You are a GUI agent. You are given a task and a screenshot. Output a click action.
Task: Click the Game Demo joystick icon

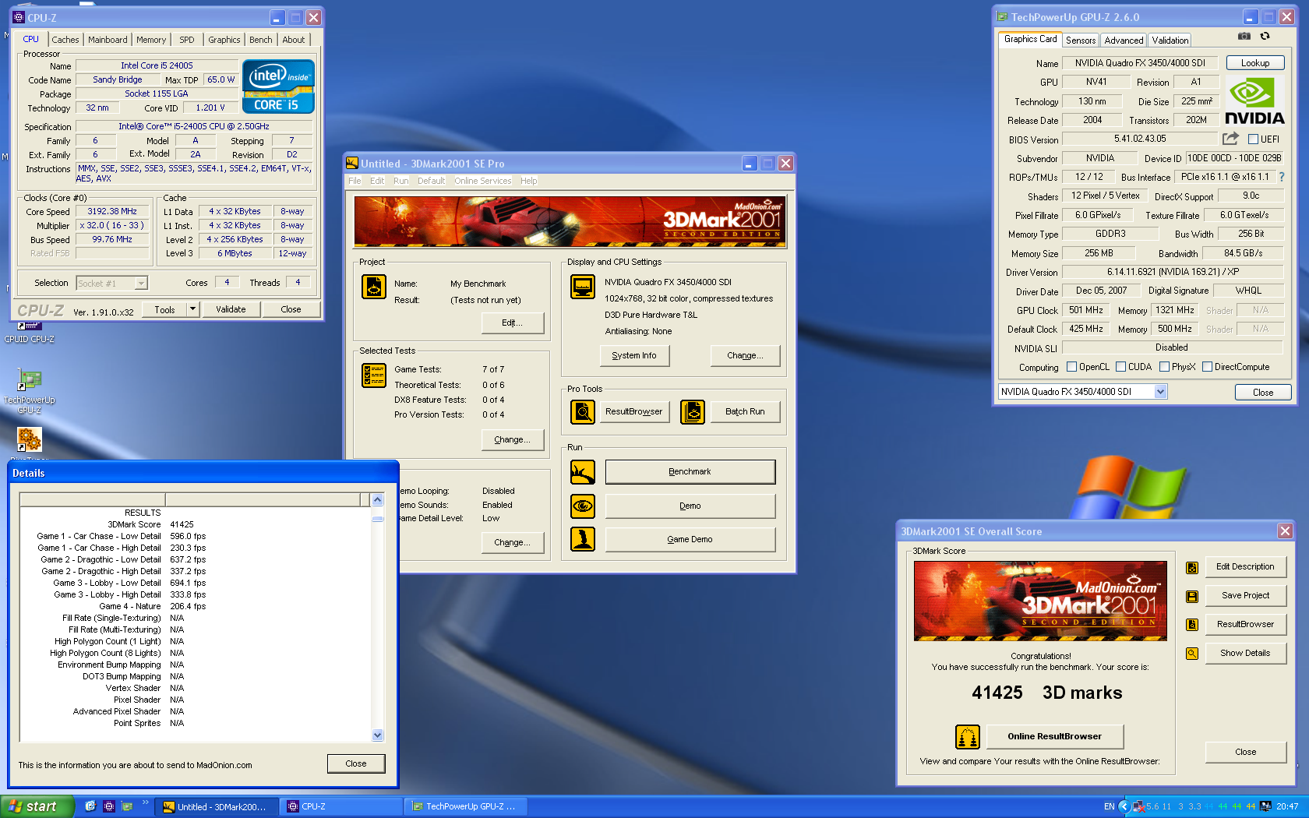point(583,539)
